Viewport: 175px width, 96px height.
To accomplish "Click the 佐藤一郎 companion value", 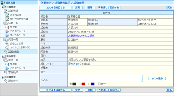I will point(73,52).
